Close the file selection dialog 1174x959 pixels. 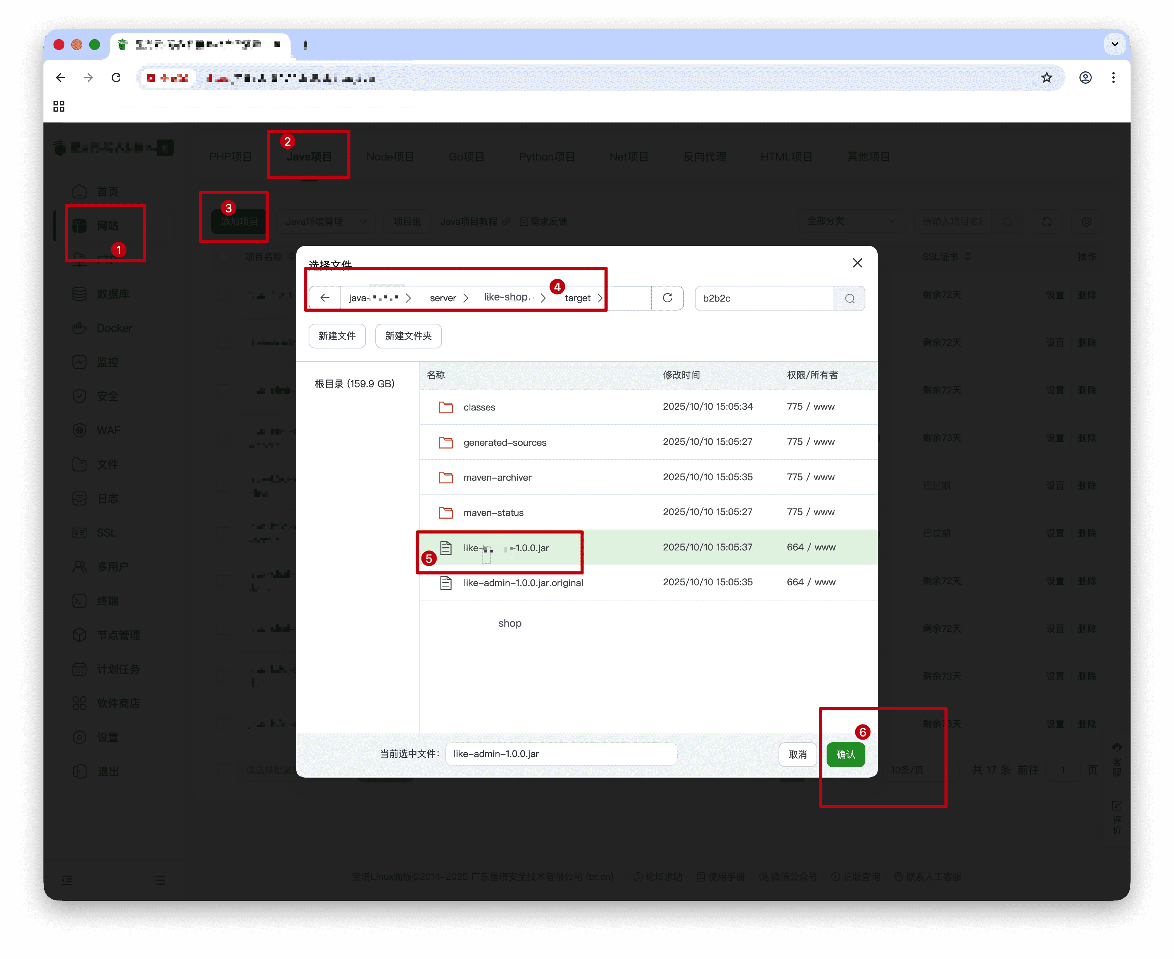point(857,263)
